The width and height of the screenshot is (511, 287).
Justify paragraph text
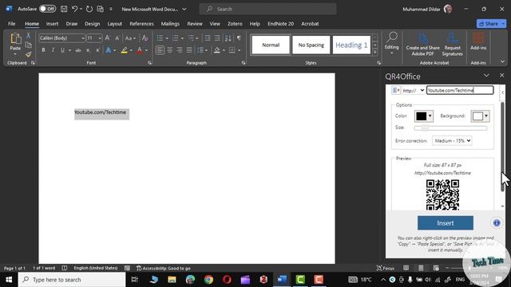click(189, 50)
